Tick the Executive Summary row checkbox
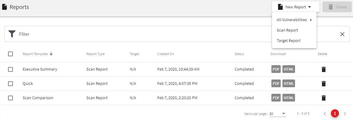Image resolution: width=353 pixels, height=120 pixels. pos(10,69)
